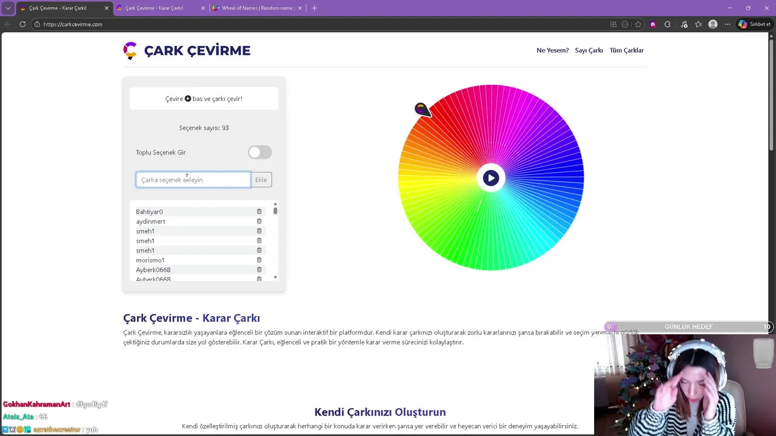Click the wheel pointer marker icon
Screen dimensions: 776x436
[x=422, y=109]
